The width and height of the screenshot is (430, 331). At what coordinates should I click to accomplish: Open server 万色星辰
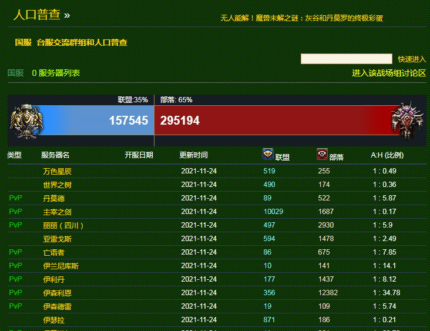point(58,172)
